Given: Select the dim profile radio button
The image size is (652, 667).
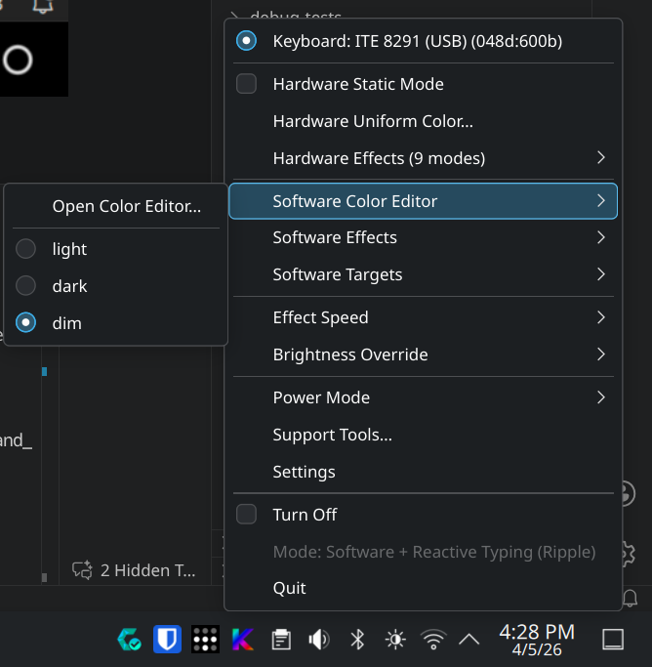Looking at the screenshot, I should (25, 323).
